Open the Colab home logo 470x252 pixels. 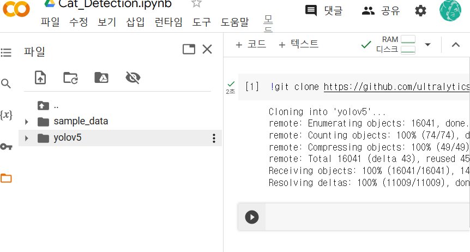[x=16, y=8]
